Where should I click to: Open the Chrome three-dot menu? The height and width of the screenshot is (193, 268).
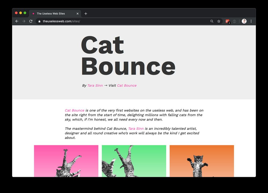click(x=251, y=21)
